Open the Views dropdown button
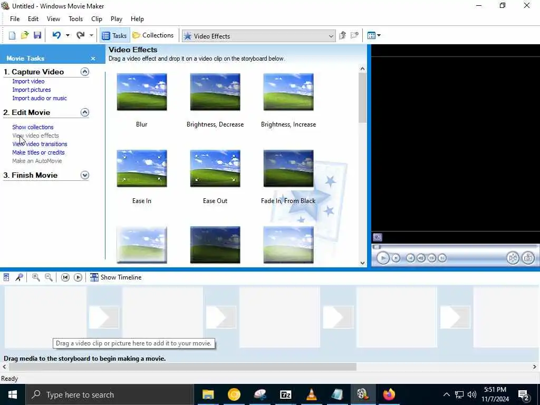This screenshot has width=540, height=405. pos(374,35)
